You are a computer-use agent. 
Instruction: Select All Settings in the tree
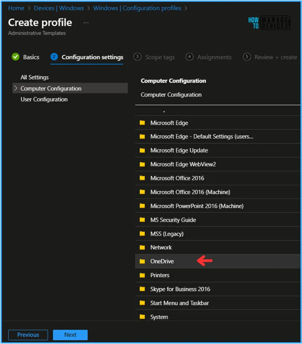35,77
